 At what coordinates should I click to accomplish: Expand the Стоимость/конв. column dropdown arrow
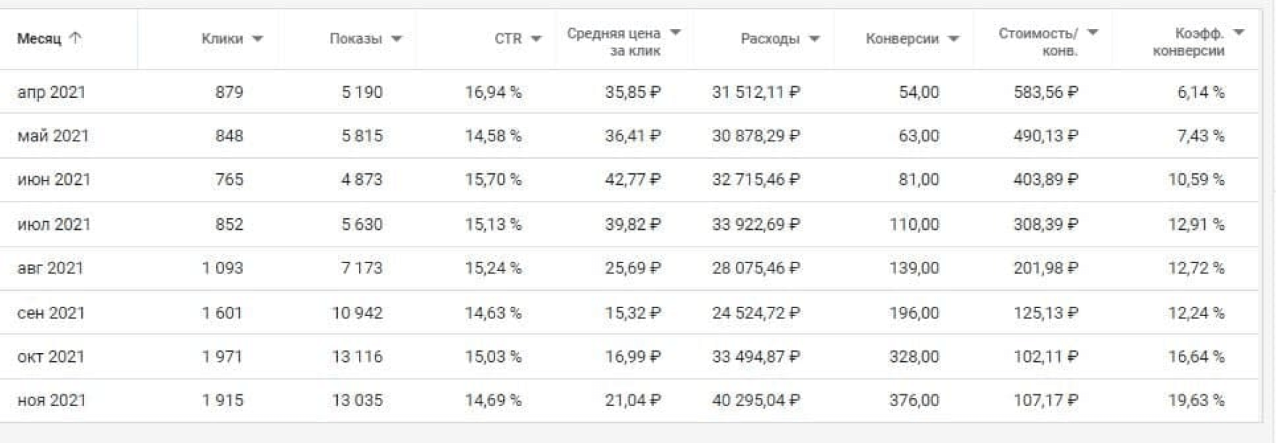click(1093, 33)
